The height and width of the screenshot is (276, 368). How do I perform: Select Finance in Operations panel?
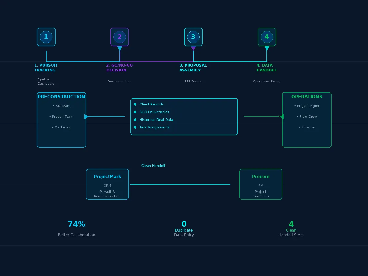coord(307,127)
